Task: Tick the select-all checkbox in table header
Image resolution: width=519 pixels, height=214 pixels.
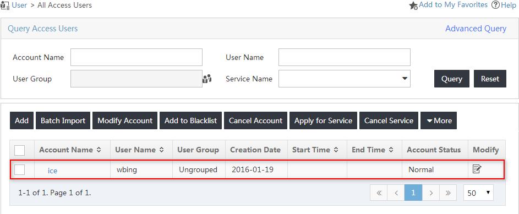Action: click(x=19, y=150)
